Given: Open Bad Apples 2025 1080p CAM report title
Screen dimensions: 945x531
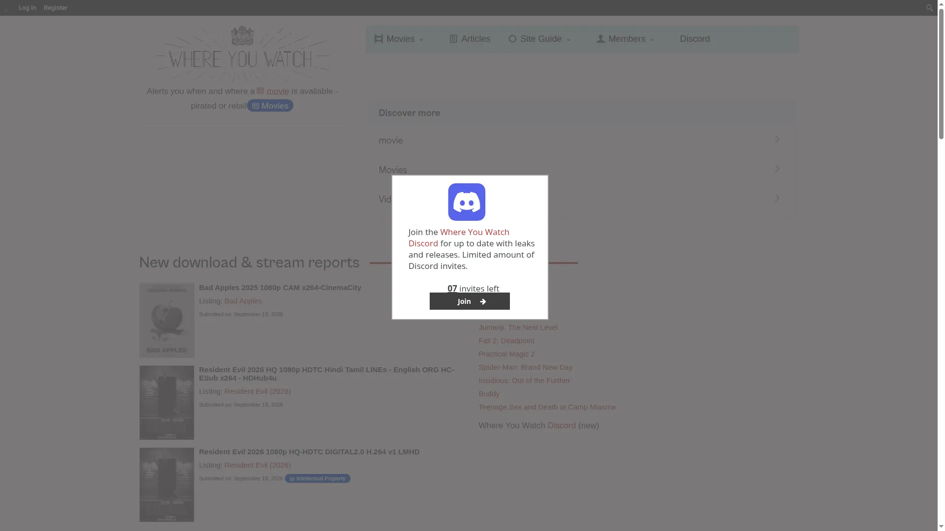Looking at the screenshot, I should (x=280, y=288).
